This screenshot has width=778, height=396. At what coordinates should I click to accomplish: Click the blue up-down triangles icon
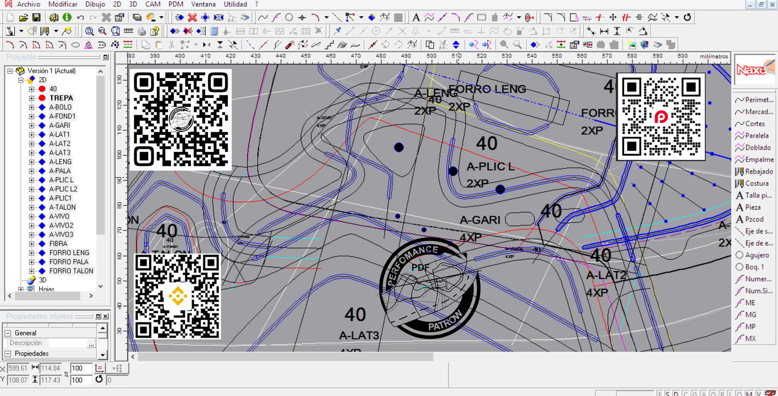point(456,45)
